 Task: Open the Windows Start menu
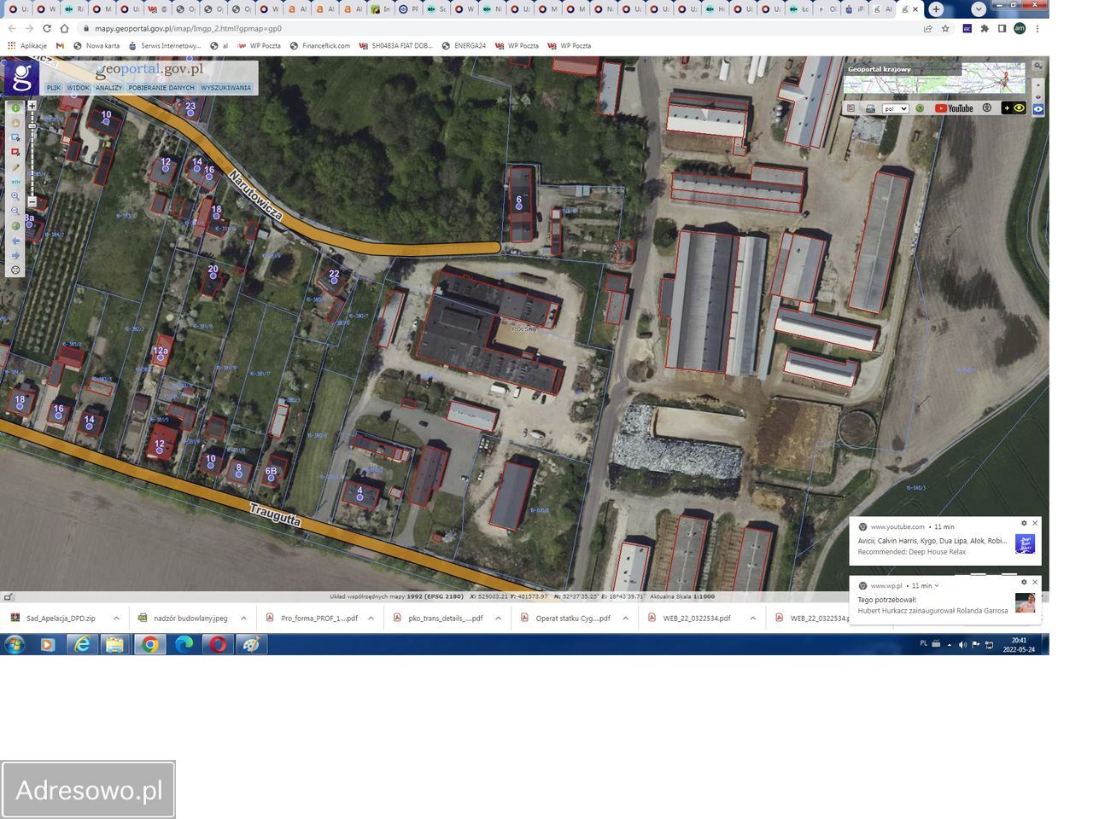click(14, 645)
